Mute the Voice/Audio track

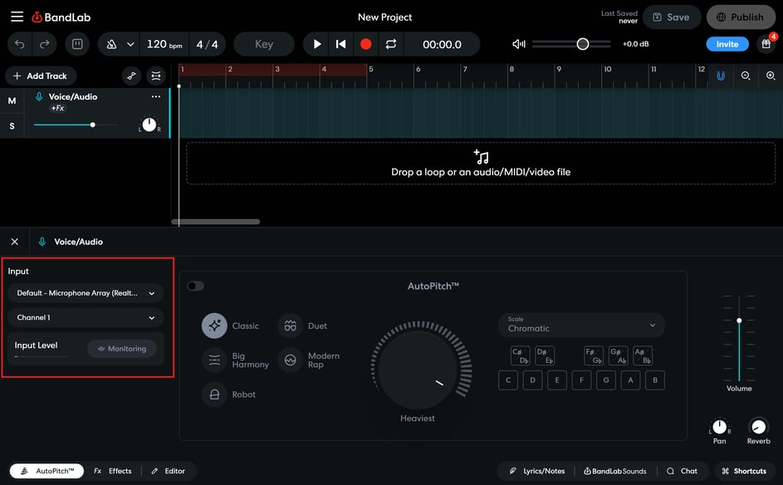tap(12, 100)
